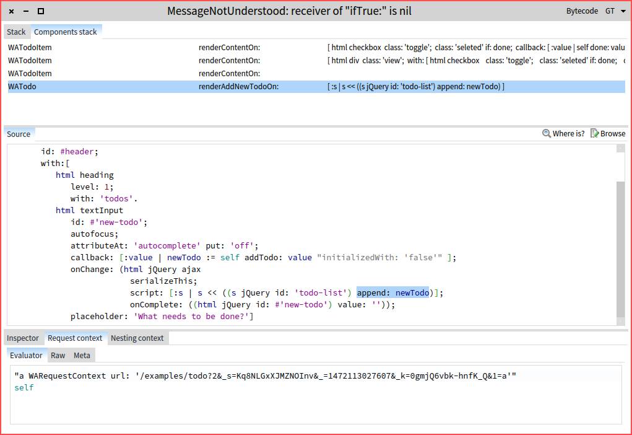This screenshot has height=435, width=632.
Task: Click the 'placeholder:' line in source
Action: tap(162, 317)
